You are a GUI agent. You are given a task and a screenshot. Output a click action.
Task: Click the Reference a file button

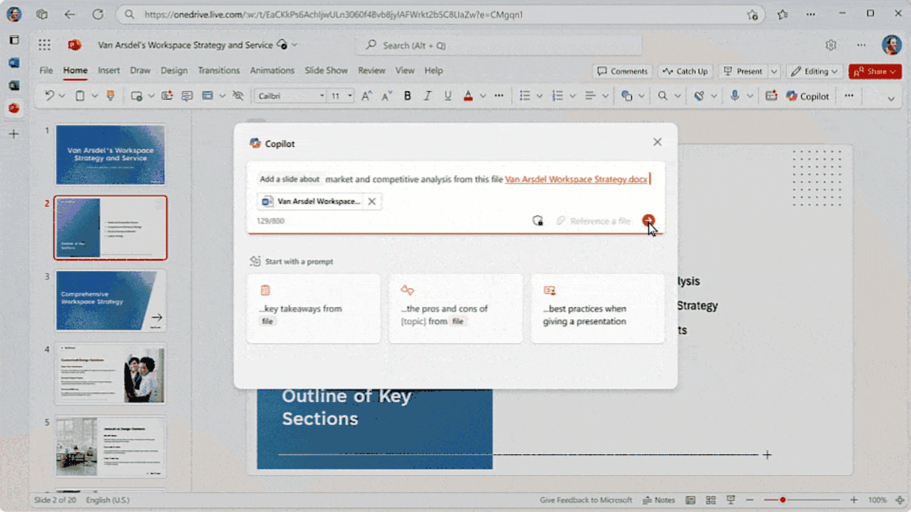594,221
